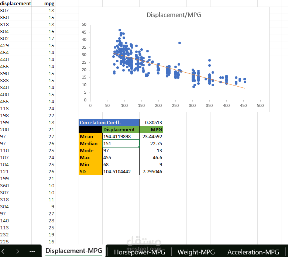Screen dimensions: 288x257
Task: Click the displacement value 121
Action: [x=16, y=171]
